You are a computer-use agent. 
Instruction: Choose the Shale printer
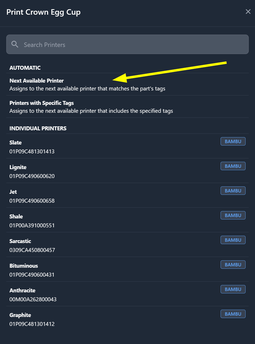[127, 220]
